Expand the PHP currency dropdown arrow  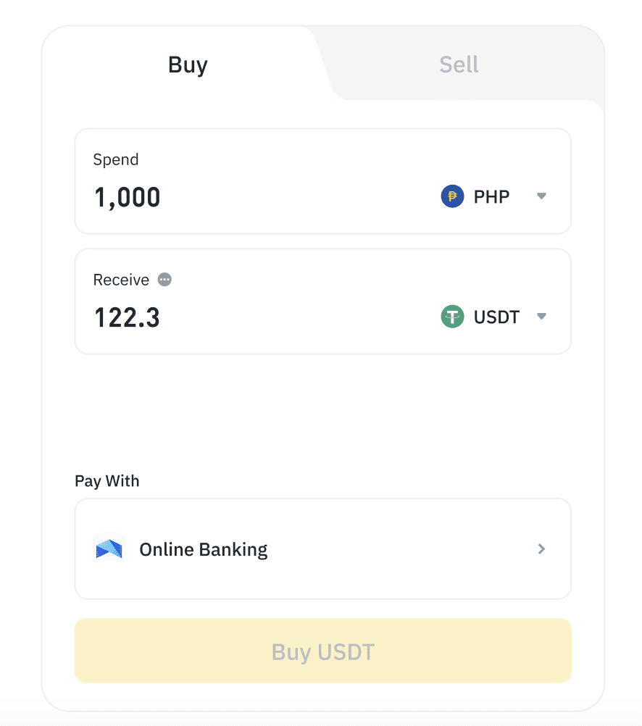click(541, 196)
